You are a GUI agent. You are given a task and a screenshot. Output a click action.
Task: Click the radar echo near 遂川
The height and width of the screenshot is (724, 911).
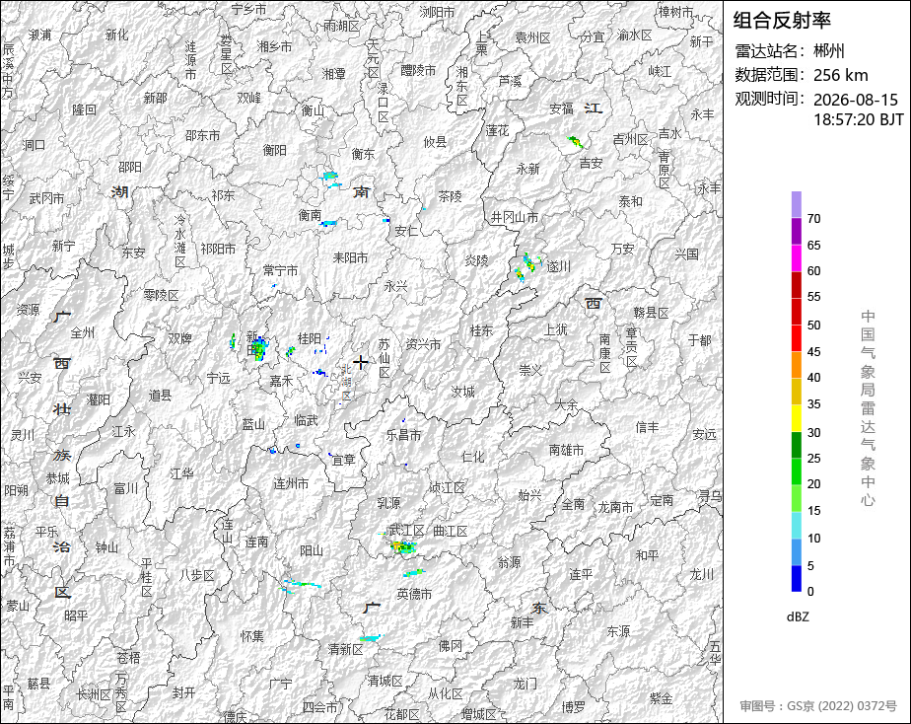coord(527,266)
